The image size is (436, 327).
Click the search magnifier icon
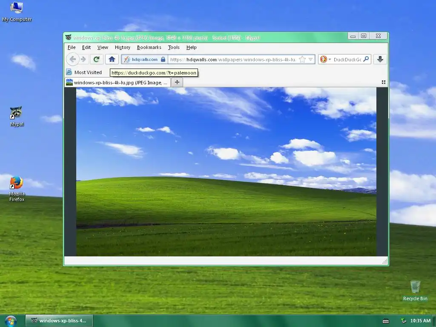pyautogui.click(x=366, y=59)
